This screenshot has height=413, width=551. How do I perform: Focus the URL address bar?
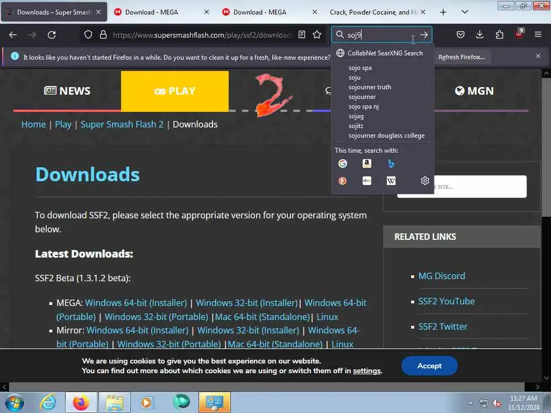pyautogui.click(x=202, y=35)
